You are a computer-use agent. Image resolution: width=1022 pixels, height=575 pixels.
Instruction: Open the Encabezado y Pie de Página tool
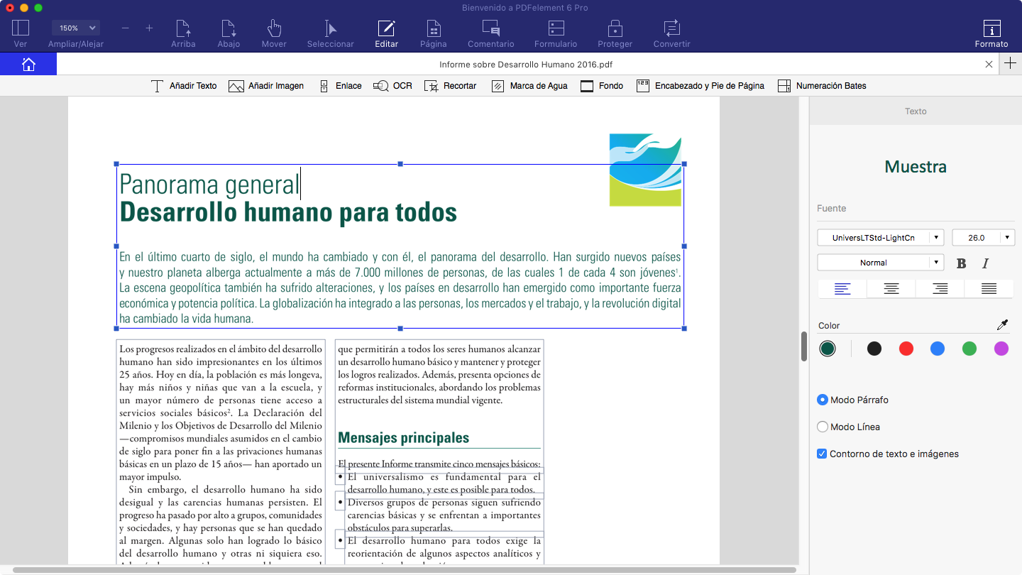699,85
